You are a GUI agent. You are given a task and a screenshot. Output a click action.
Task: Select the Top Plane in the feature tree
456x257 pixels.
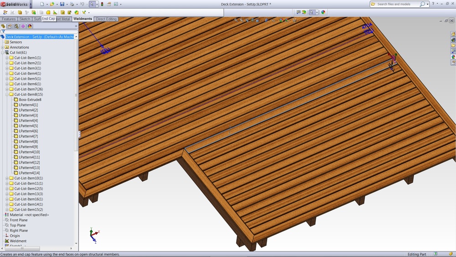pos(18,226)
